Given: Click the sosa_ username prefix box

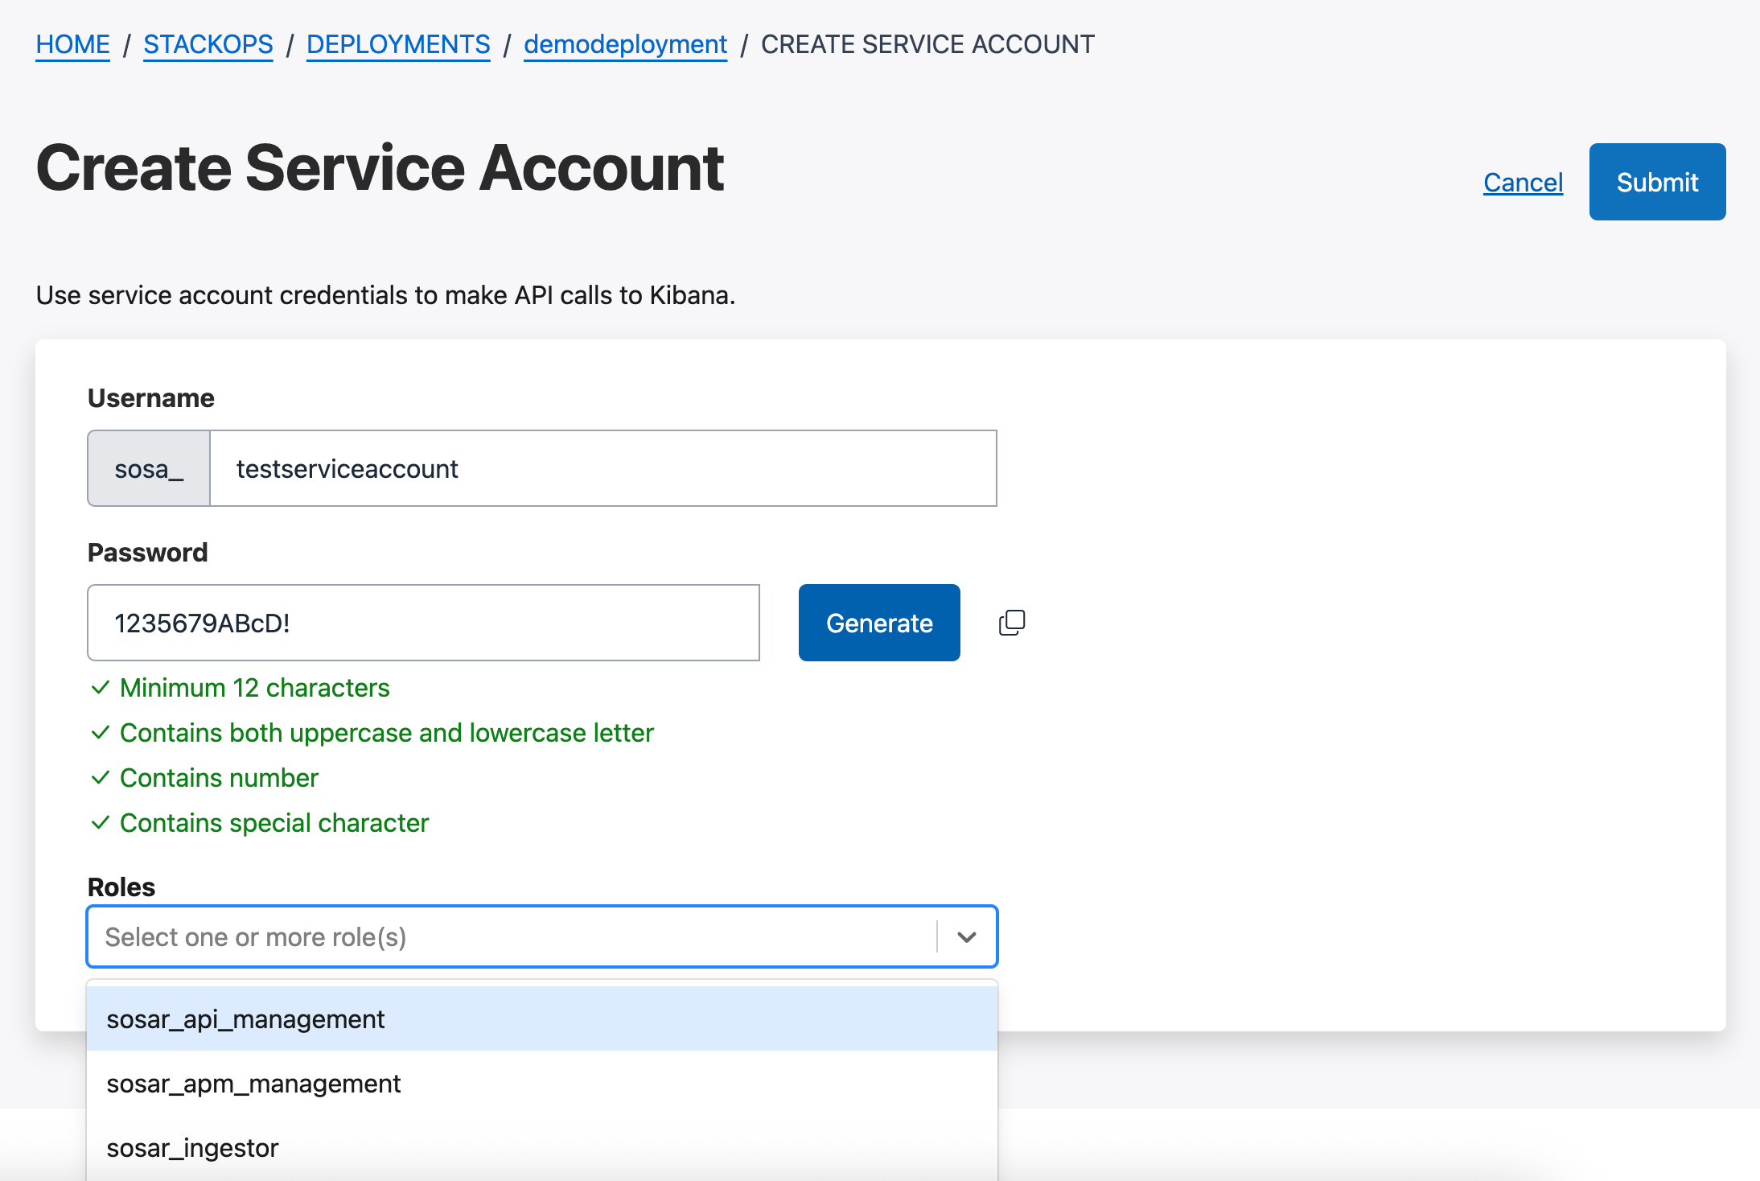Looking at the screenshot, I should point(148,468).
